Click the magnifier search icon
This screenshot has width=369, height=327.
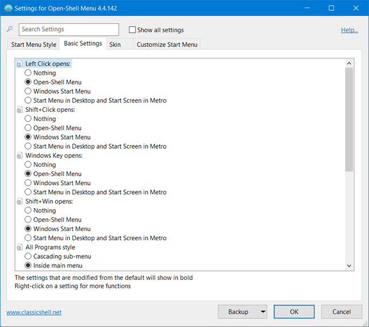pyautogui.click(x=10, y=30)
